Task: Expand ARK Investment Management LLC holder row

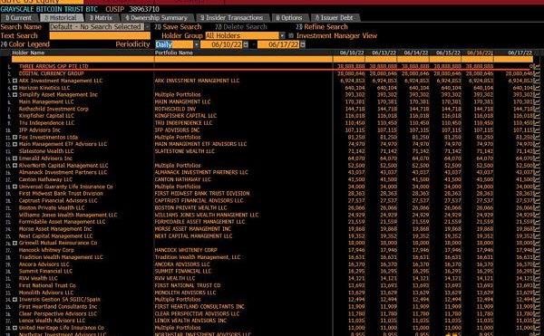Action: 15,81
